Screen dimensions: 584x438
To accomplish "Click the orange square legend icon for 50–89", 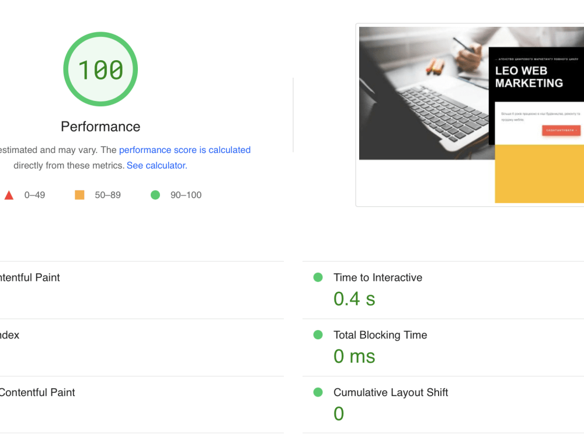I will pyautogui.click(x=79, y=194).
